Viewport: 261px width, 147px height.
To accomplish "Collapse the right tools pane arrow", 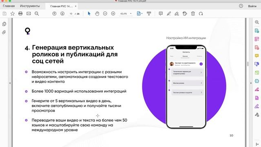I will tap(251, 83).
